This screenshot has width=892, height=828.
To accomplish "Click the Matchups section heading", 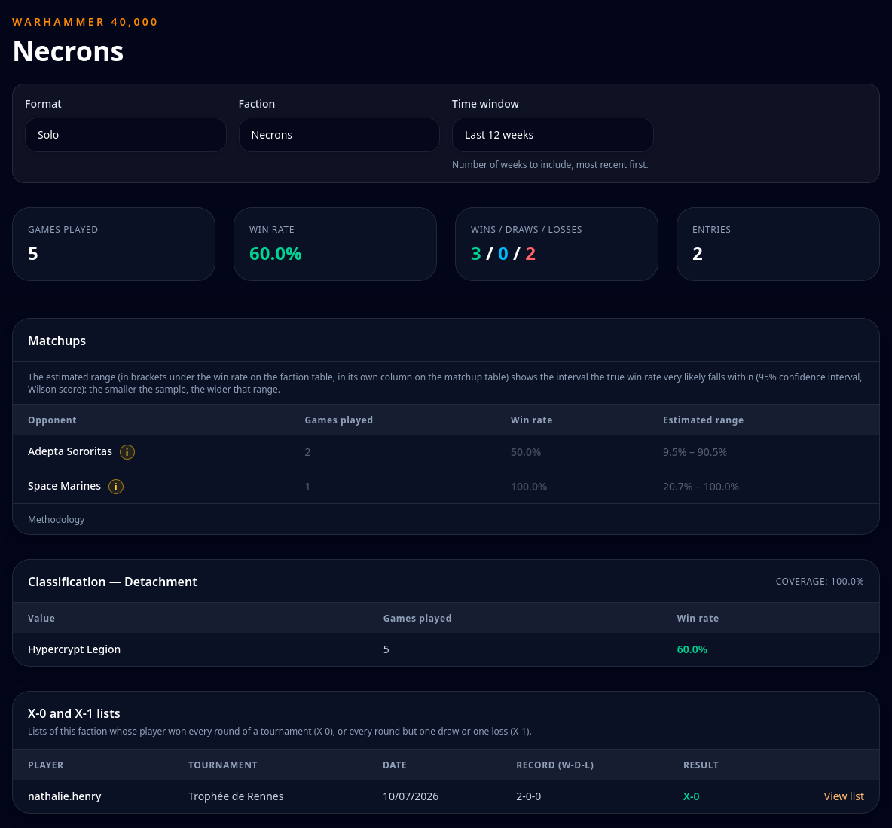I will click(x=57, y=341).
